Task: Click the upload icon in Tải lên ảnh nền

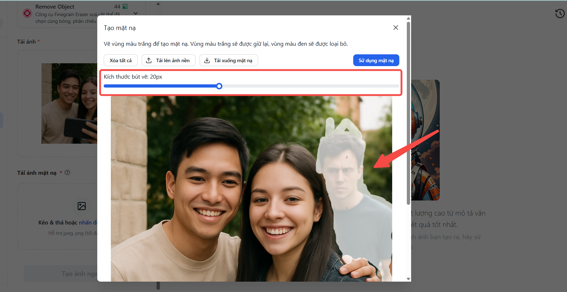Action: coord(149,60)
